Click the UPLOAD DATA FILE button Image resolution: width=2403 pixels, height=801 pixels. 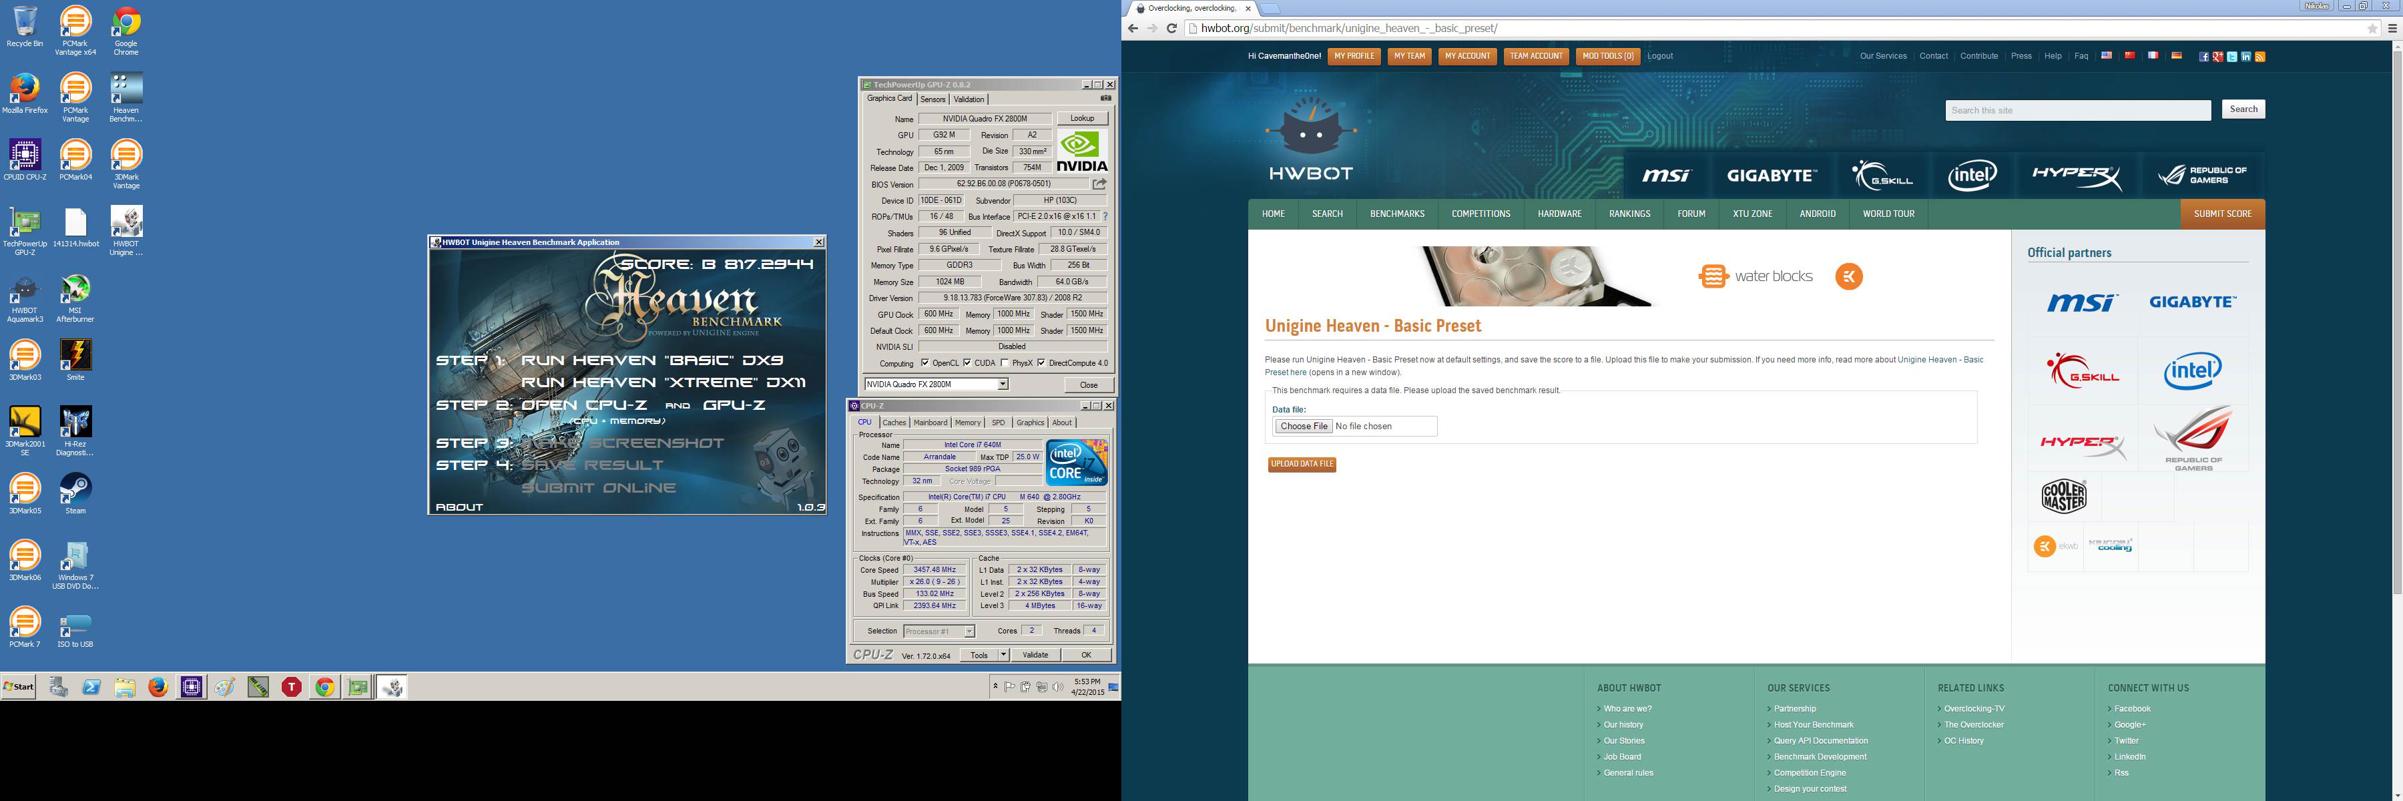(1302, 463)
